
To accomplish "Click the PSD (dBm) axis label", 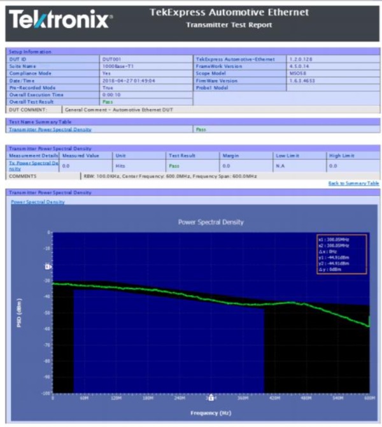I will [x=19, y=313].
